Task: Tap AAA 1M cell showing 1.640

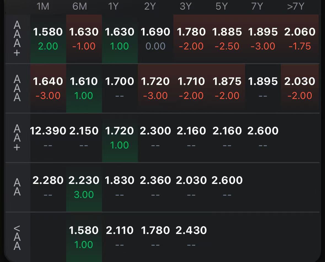Action: tap(48, 88)
